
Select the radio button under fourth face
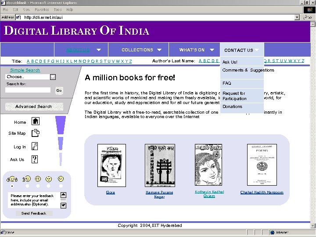(x=48, y=186)
